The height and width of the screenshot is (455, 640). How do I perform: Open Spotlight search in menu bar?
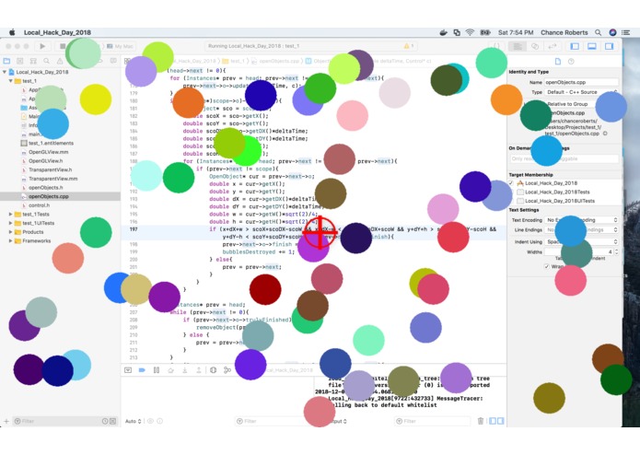pos(598,32)
